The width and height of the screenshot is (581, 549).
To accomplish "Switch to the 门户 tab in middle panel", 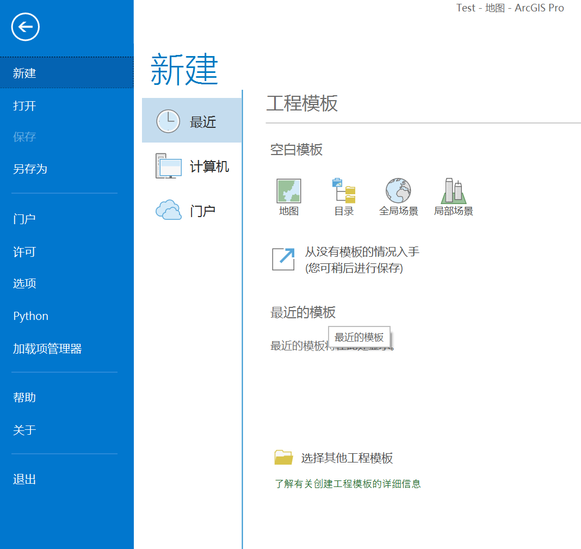I will pos(203,211).
